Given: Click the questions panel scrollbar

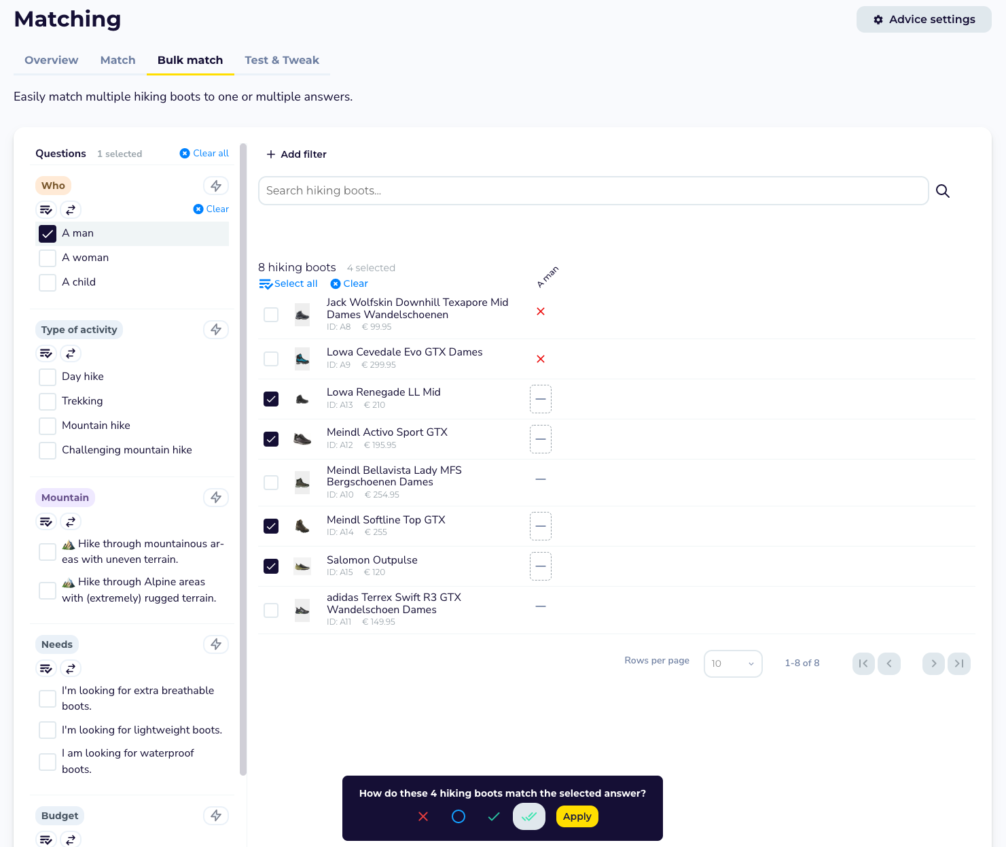Looking at the screenshot, I should 243,459.
